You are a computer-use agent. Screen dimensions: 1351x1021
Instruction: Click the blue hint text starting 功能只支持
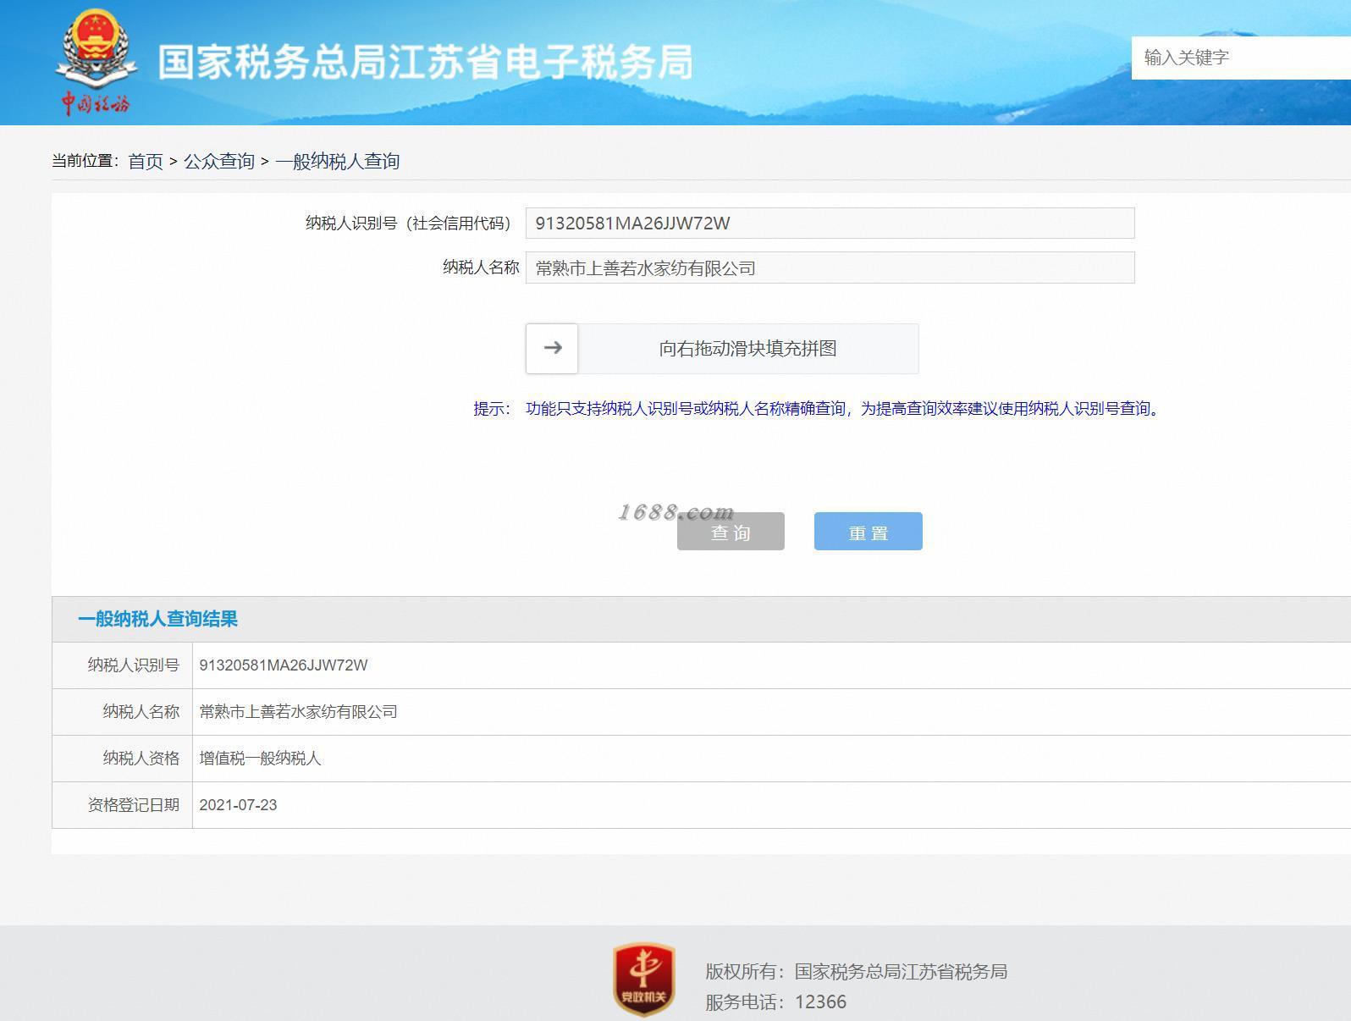coord(845,409)
